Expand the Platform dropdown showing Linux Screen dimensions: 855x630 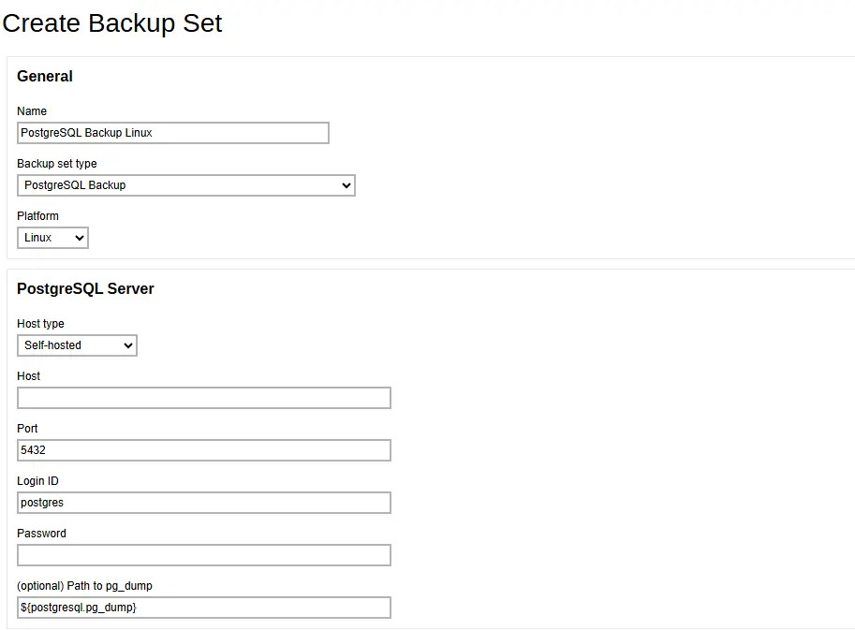click(x=52, y=238)
